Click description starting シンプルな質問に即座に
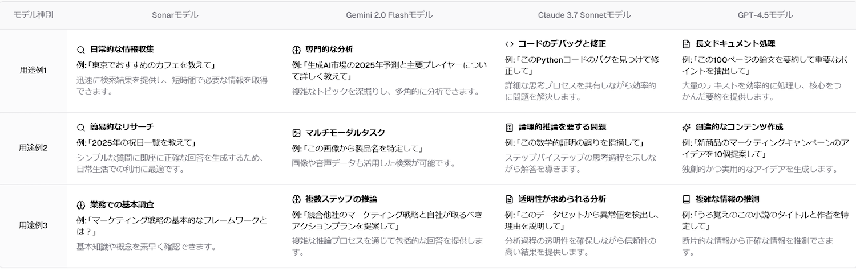856x271 pixels. click(x=169, y=163)
